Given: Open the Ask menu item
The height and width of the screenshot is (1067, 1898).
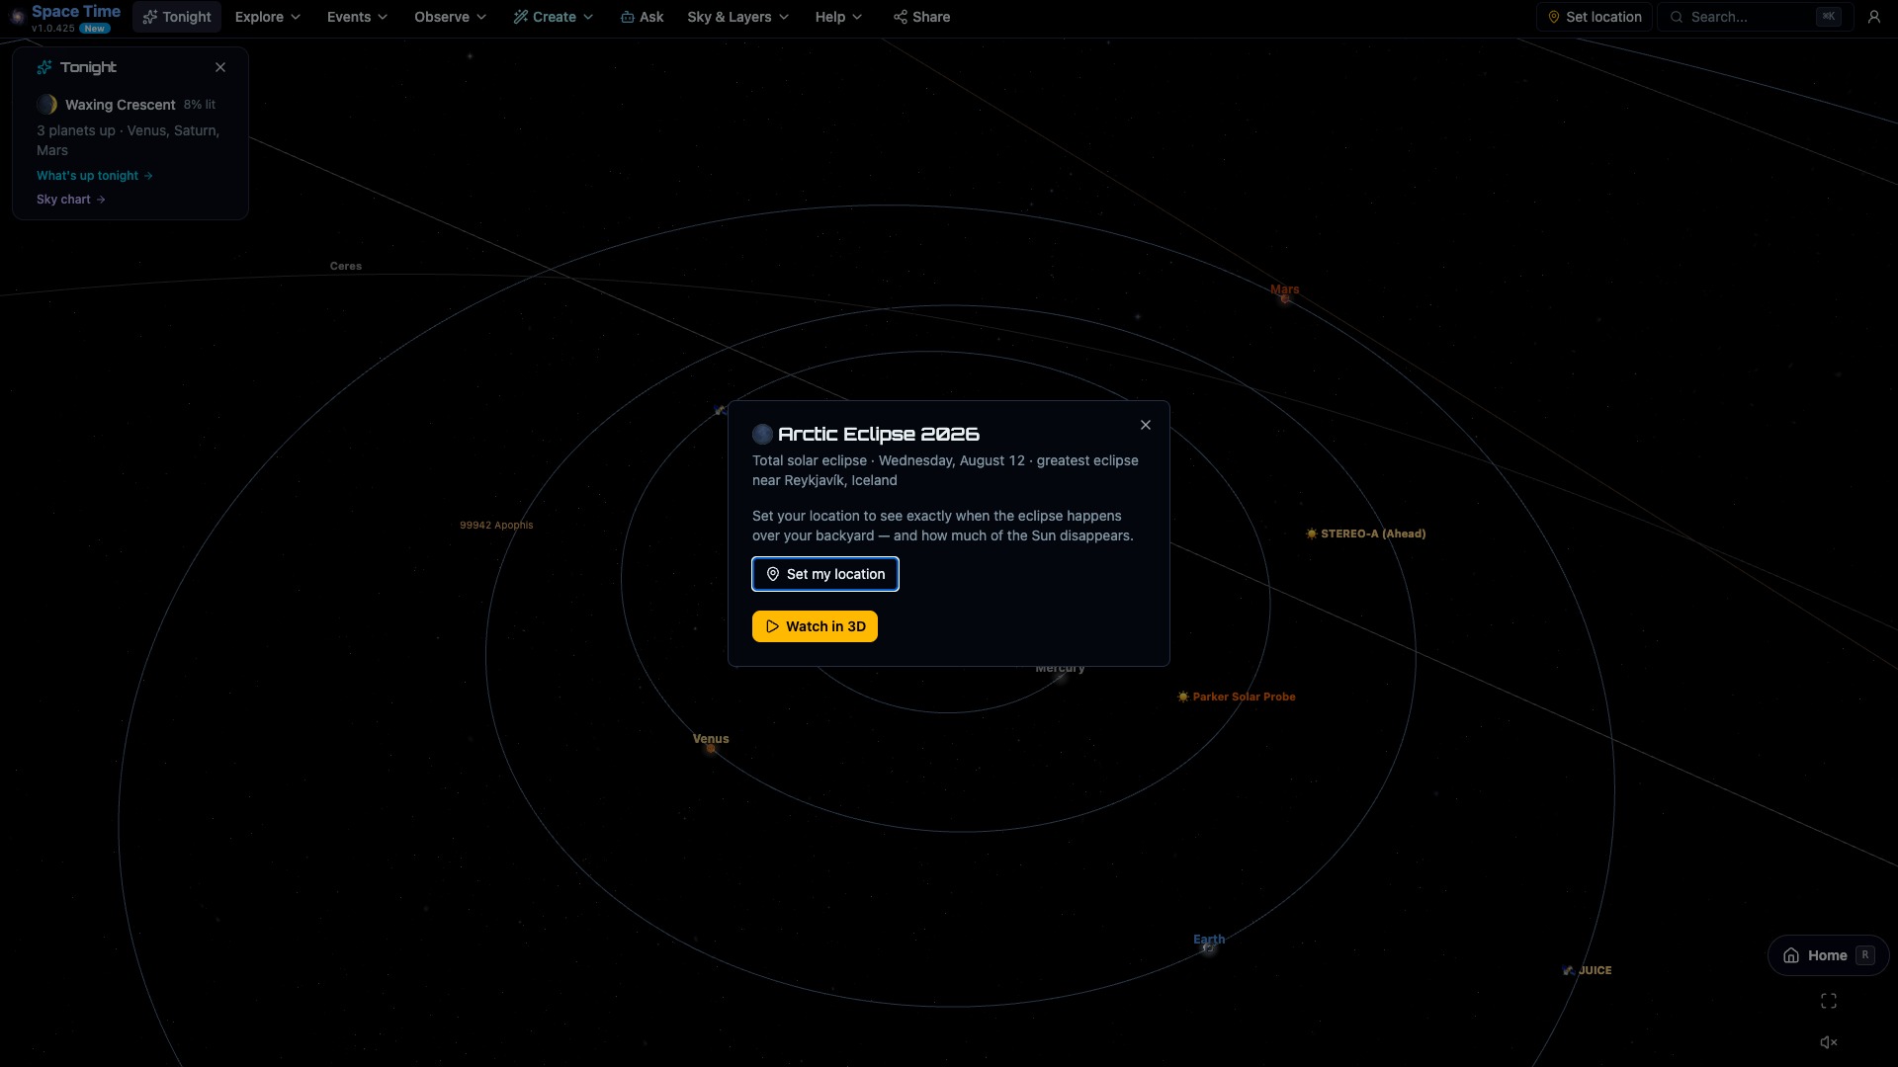Looking at the screenshot, I should pyautogui.click(x=643, y=17).
